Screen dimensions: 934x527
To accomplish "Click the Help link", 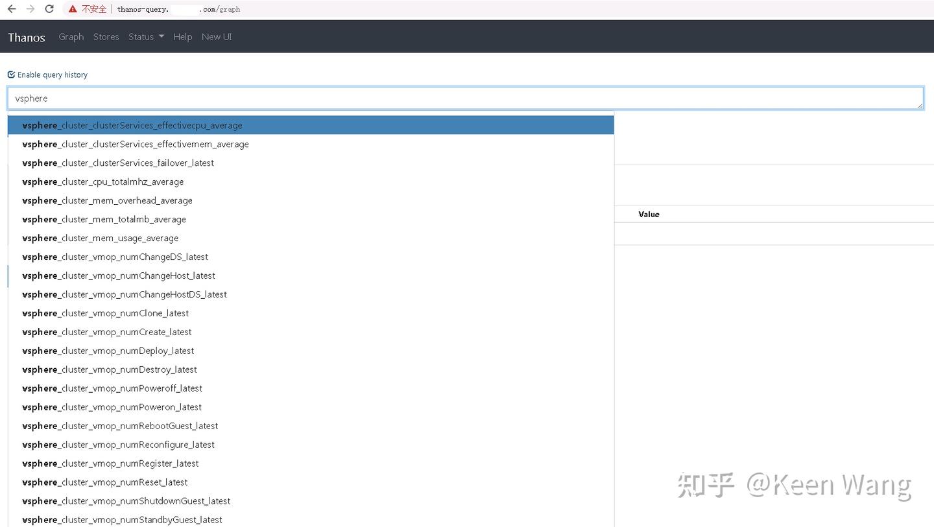I will click(182, 36).
